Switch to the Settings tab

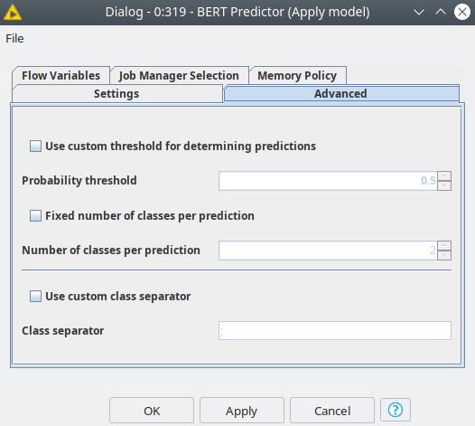(x=116, y=94)
